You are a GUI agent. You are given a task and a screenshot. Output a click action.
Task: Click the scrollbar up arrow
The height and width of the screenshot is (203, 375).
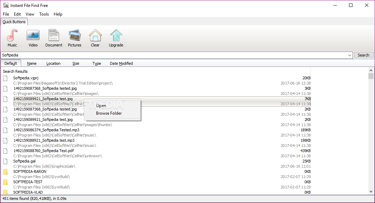[x=371, y=70]
